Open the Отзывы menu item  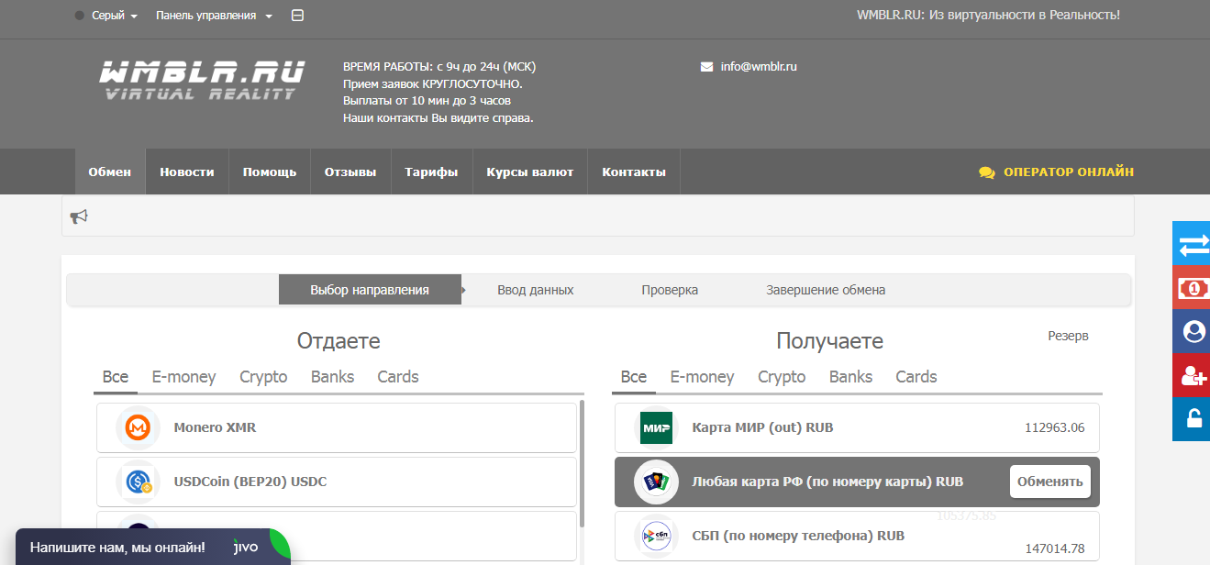coord(350,172)
